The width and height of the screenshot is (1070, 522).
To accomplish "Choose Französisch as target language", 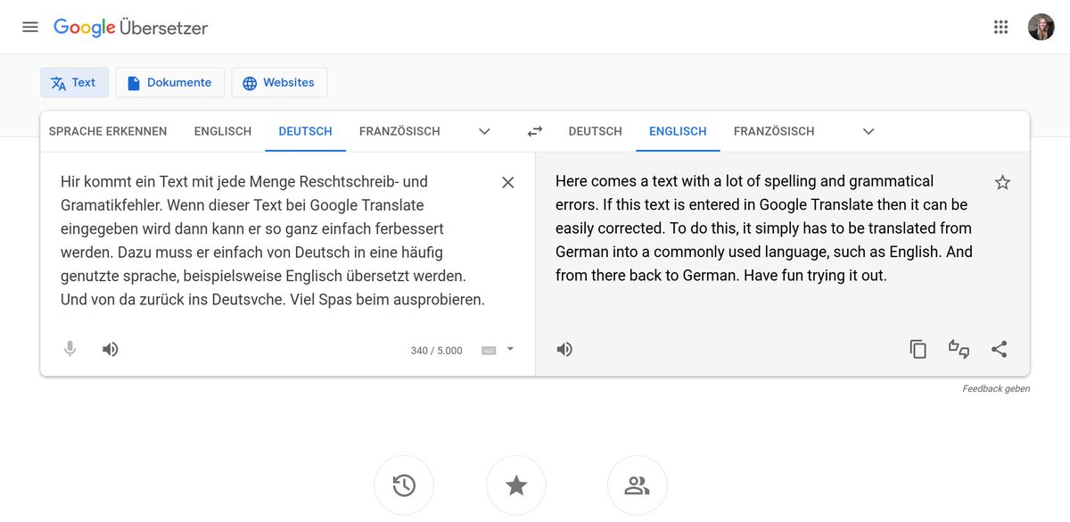I will [773, 131].
